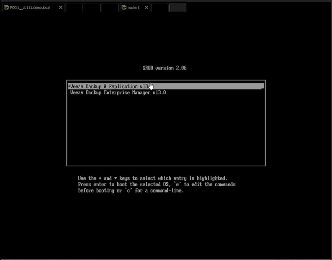Close the router1 tab
Screen dimensions: 332x260
click(x=147, y=7)
